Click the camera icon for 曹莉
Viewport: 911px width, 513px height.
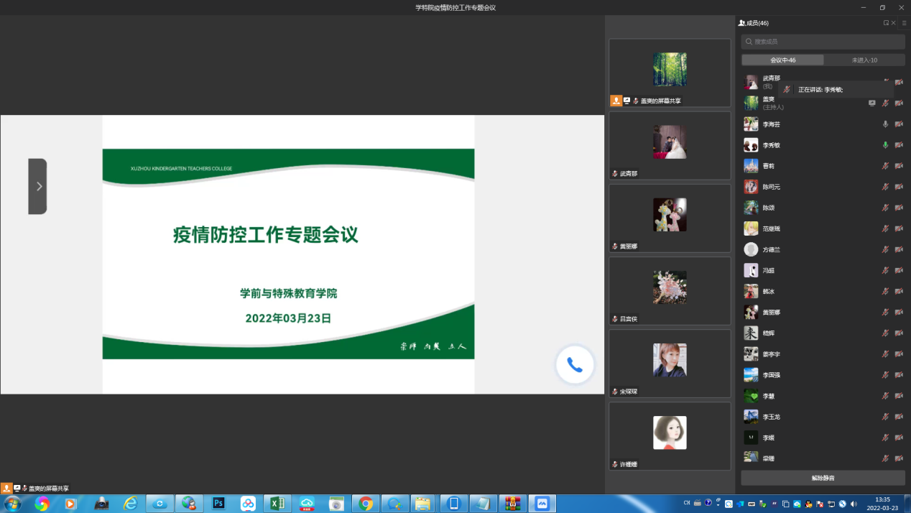click(x=899, y=166)
